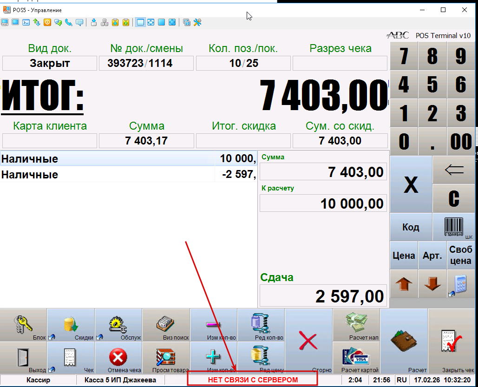Click the orange up arrow keypad button
478x387 pixels.
404,284
